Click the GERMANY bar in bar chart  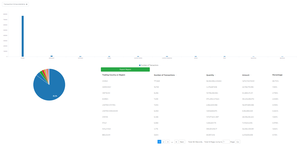52,56
